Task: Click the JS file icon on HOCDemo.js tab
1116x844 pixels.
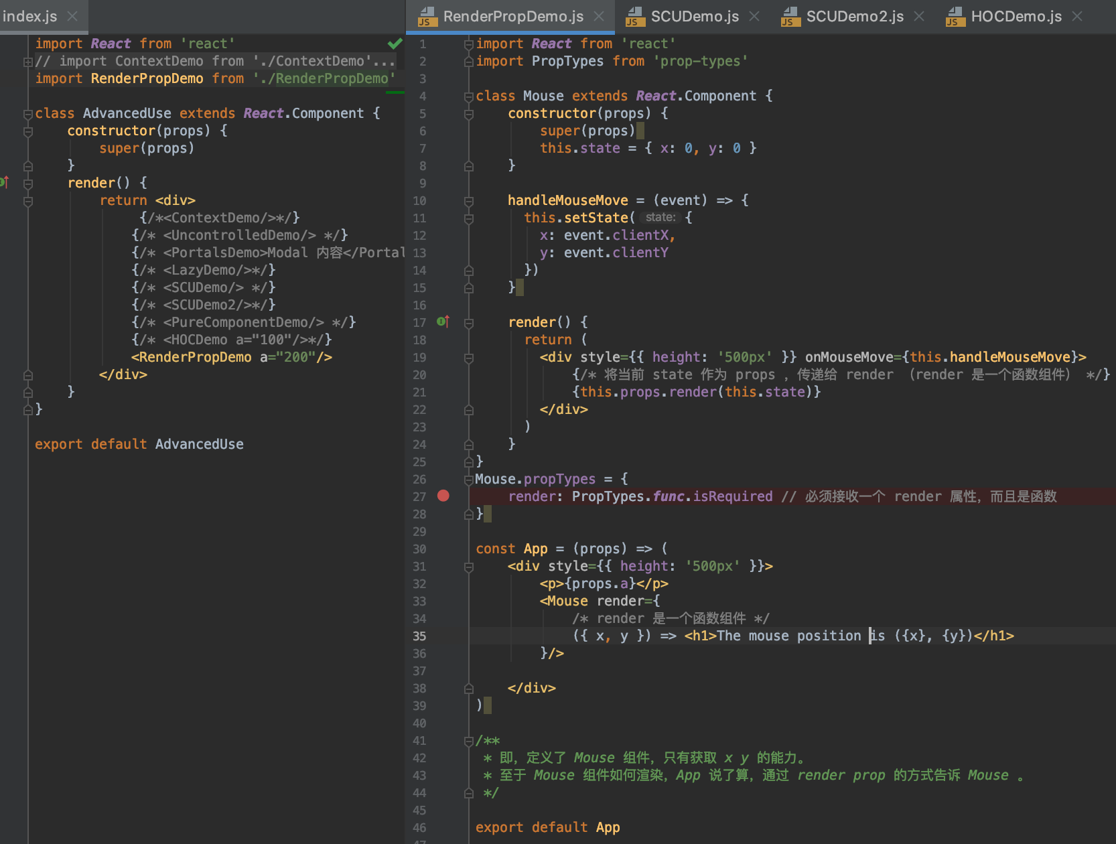Action: [955, 17]
